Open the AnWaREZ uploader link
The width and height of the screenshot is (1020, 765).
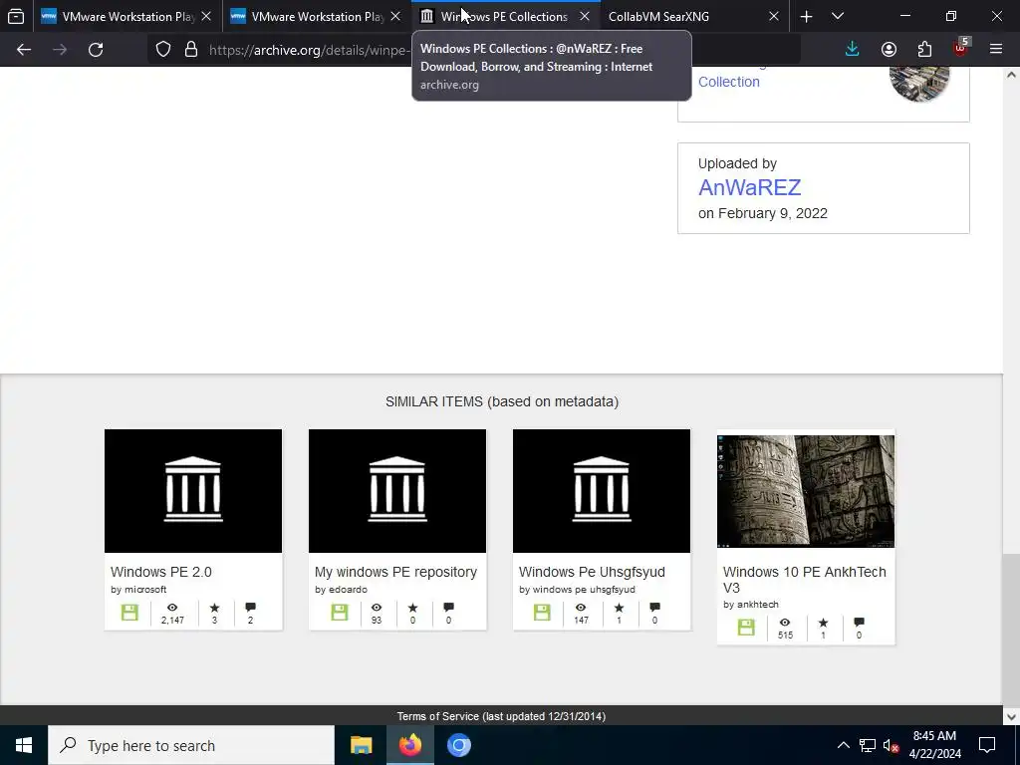click(749, 187)
